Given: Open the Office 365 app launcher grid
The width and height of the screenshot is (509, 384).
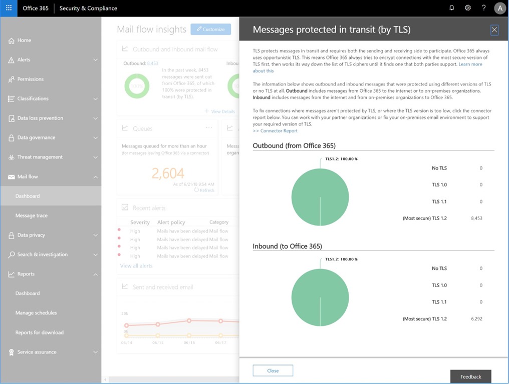Looking at the screenshot, I should click(9, 8).
